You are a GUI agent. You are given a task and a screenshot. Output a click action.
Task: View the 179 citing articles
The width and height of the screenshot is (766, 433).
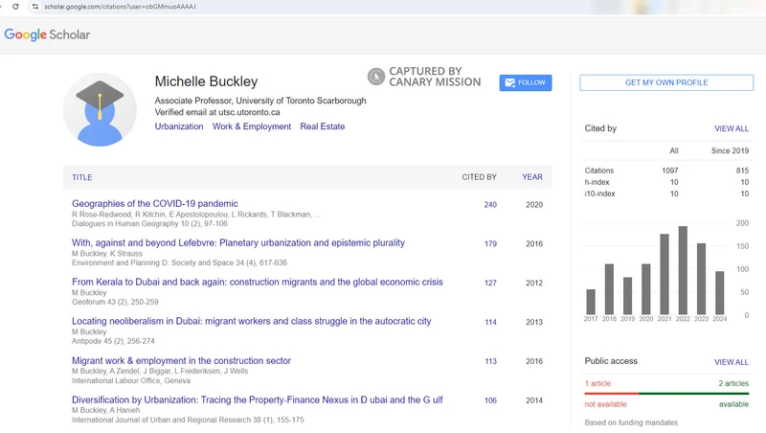(x=490, y=244)
